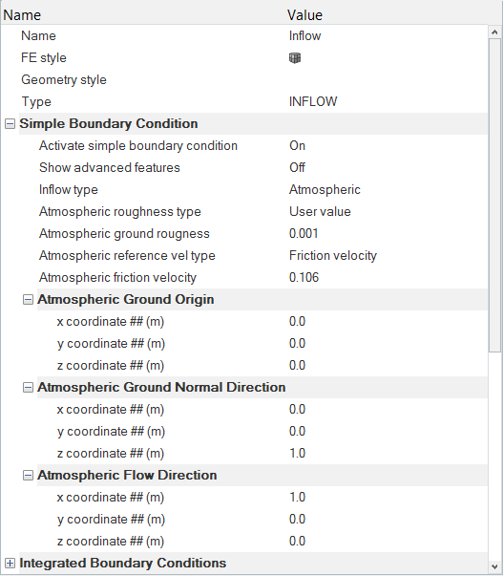
Task: Click the FE style mesh icon
Action: (x=295, y=57)
